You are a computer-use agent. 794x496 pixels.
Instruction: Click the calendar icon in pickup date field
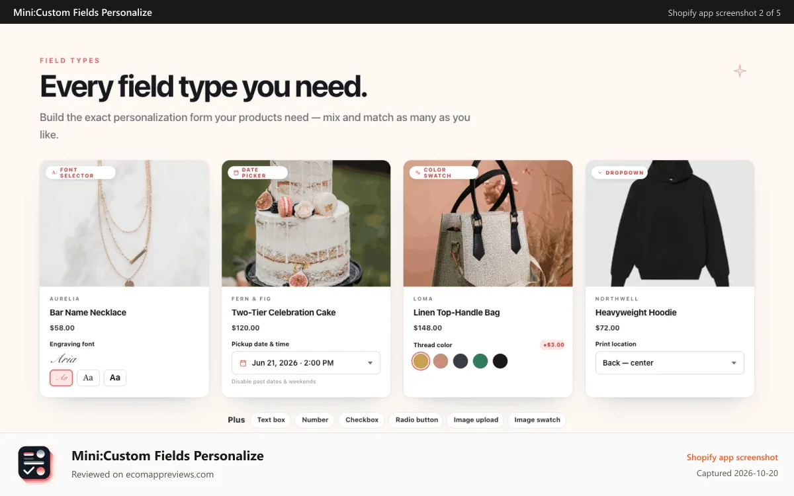(x=243, y=363)
